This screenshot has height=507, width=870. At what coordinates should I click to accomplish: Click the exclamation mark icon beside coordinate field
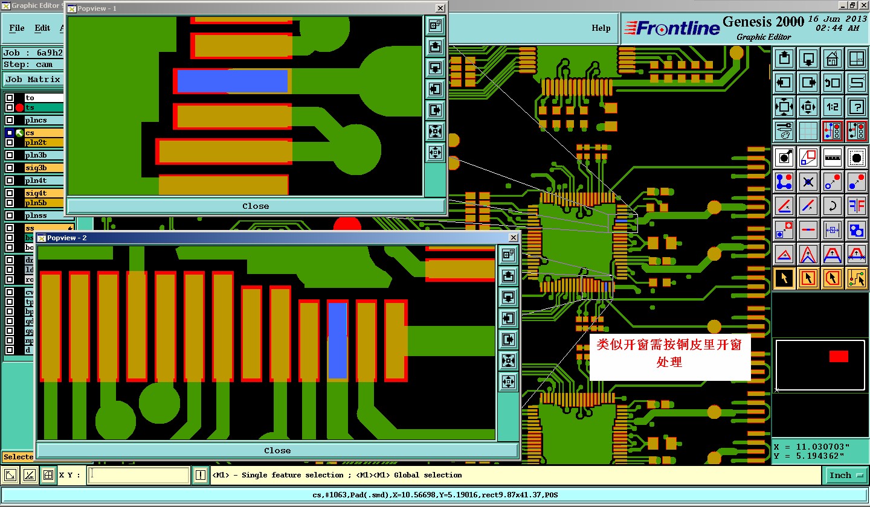click(201, 476)
